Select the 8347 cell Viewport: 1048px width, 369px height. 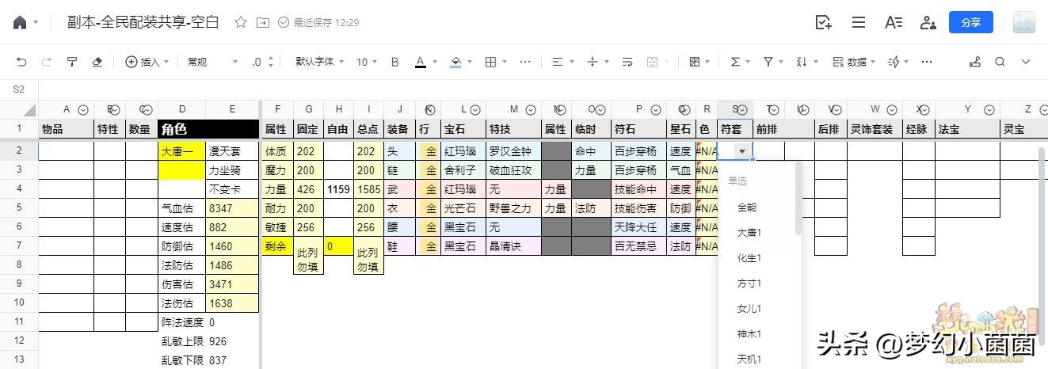[232, 208]
